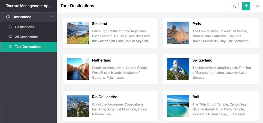
Task: Click the Paris Louvre pyramid thumbnail
Action: [178, 33]
